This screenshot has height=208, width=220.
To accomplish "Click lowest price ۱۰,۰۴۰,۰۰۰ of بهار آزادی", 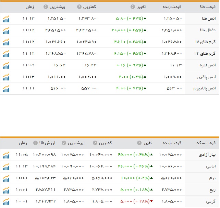I will pyautogui.click(x=101, y=155).
